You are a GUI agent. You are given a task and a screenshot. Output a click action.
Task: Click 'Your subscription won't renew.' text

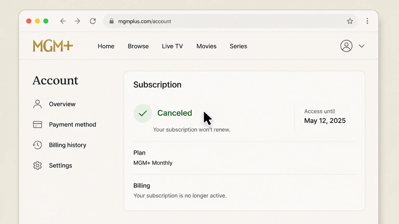192,130
